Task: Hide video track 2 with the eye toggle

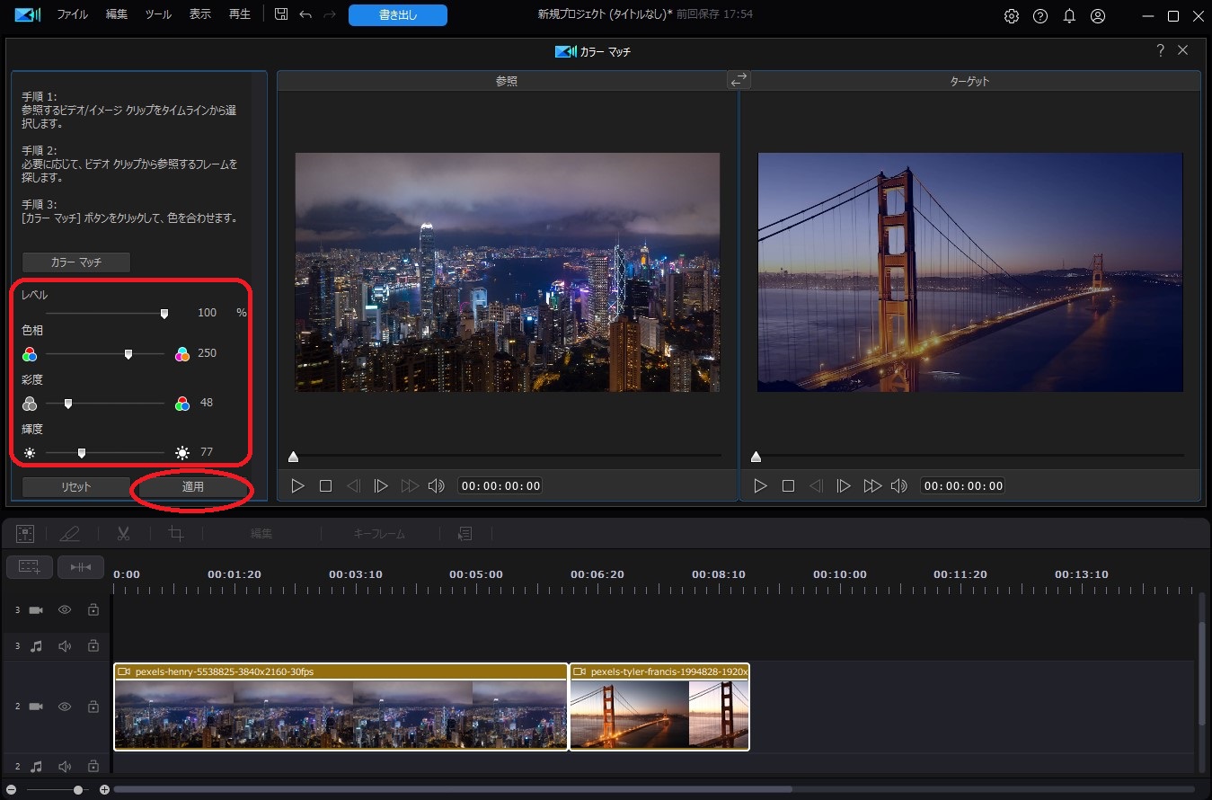Action: 64,707
